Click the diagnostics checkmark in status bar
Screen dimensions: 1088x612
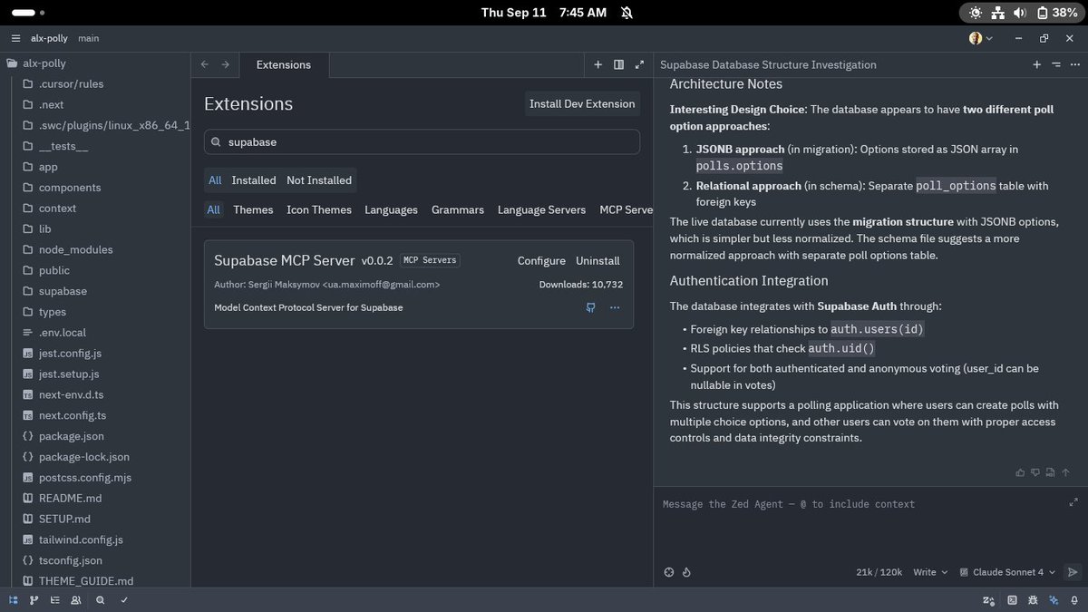[124, 600]
